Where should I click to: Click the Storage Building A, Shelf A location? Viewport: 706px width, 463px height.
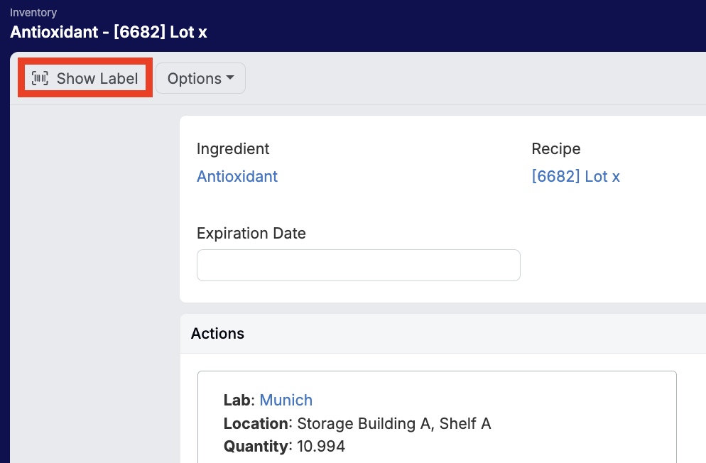click(393, 423)
